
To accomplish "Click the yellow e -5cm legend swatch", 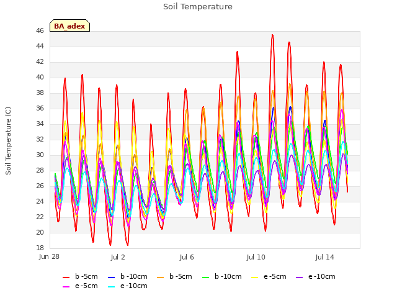I will click(x=255, y=278).
